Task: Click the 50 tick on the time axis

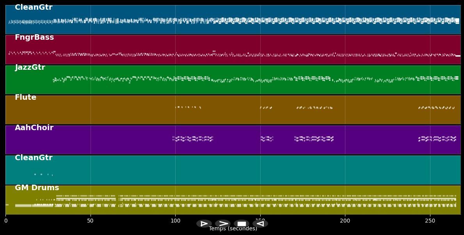Action: (x=91, y=221)
